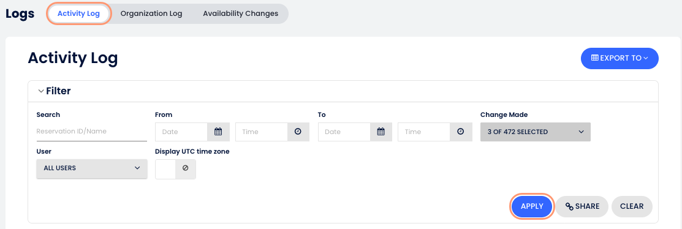The height and width of the screenshot is (229, 682).
Task: Click the APPLY button
Action: 531,206
